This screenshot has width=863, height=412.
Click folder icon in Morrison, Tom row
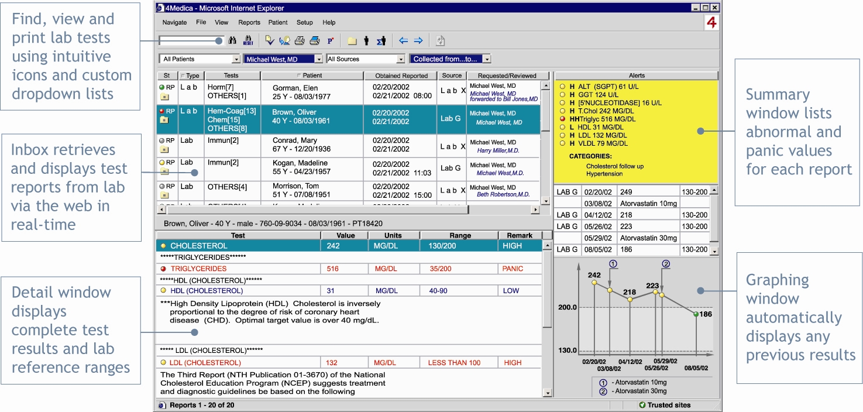pyautogui.click(x=165, y=195)
